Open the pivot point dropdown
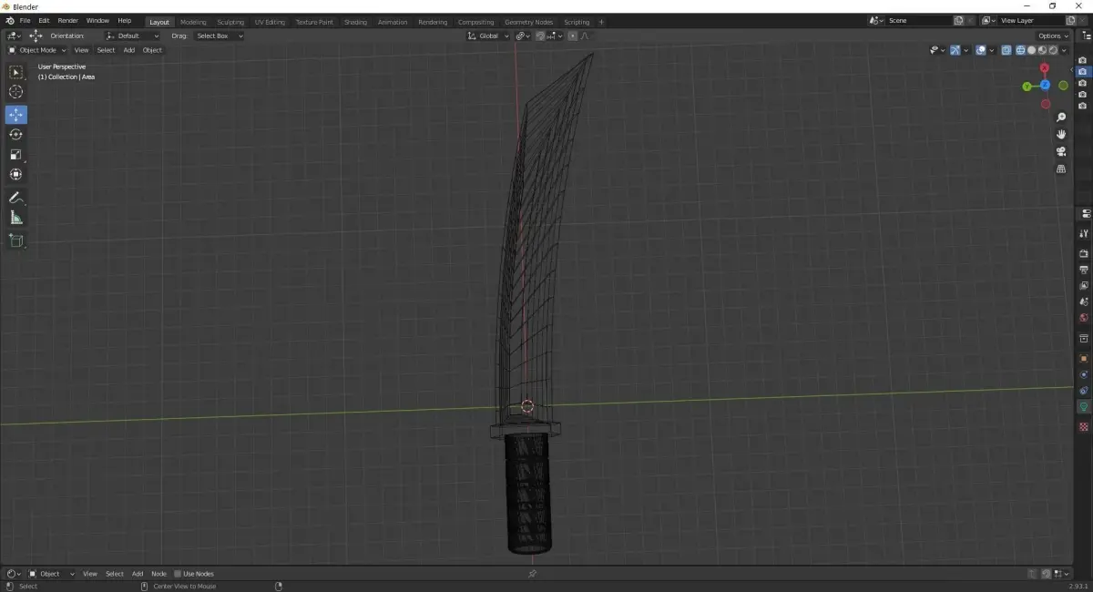 523,36
